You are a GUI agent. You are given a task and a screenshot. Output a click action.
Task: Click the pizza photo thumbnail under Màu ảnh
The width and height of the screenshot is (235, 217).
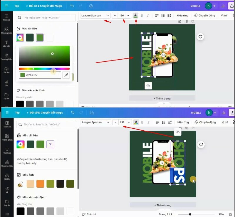[21, 184]
